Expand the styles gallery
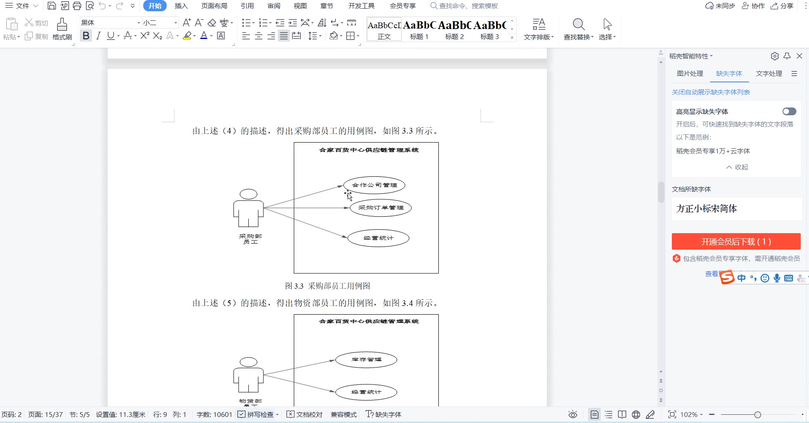This screenshot has height=423, width=809. point(512,38)
